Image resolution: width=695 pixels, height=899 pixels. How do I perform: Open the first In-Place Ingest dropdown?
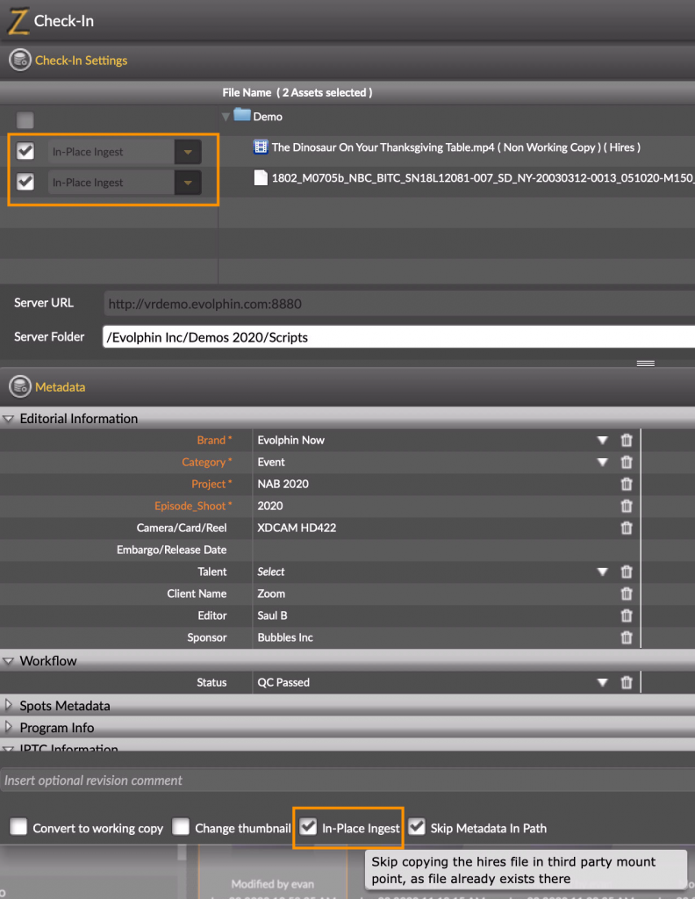(x=188, y=152)
